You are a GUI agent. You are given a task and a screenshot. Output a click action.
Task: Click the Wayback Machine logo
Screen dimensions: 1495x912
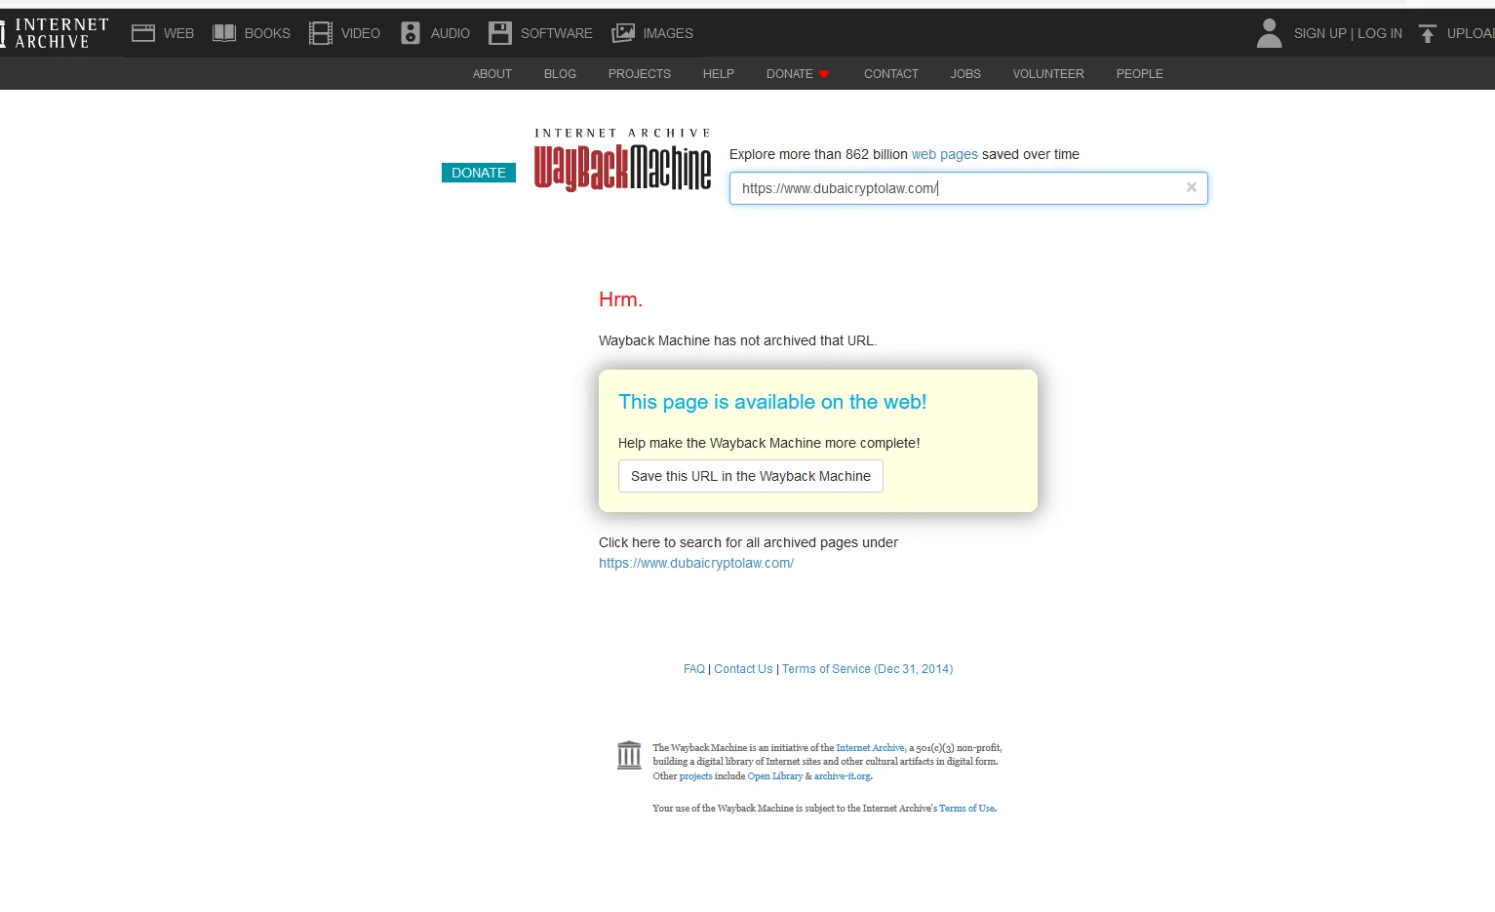pos(622,159)
